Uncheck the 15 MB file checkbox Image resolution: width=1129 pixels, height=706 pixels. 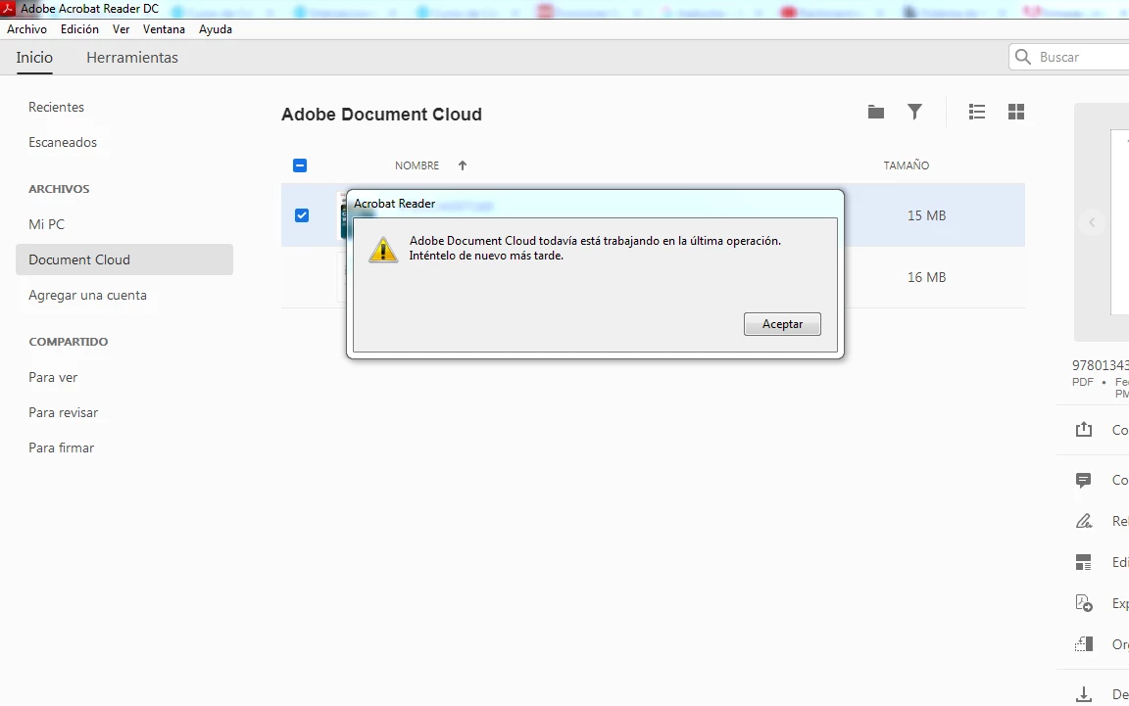pyautogui.click(x=302, y=215)
